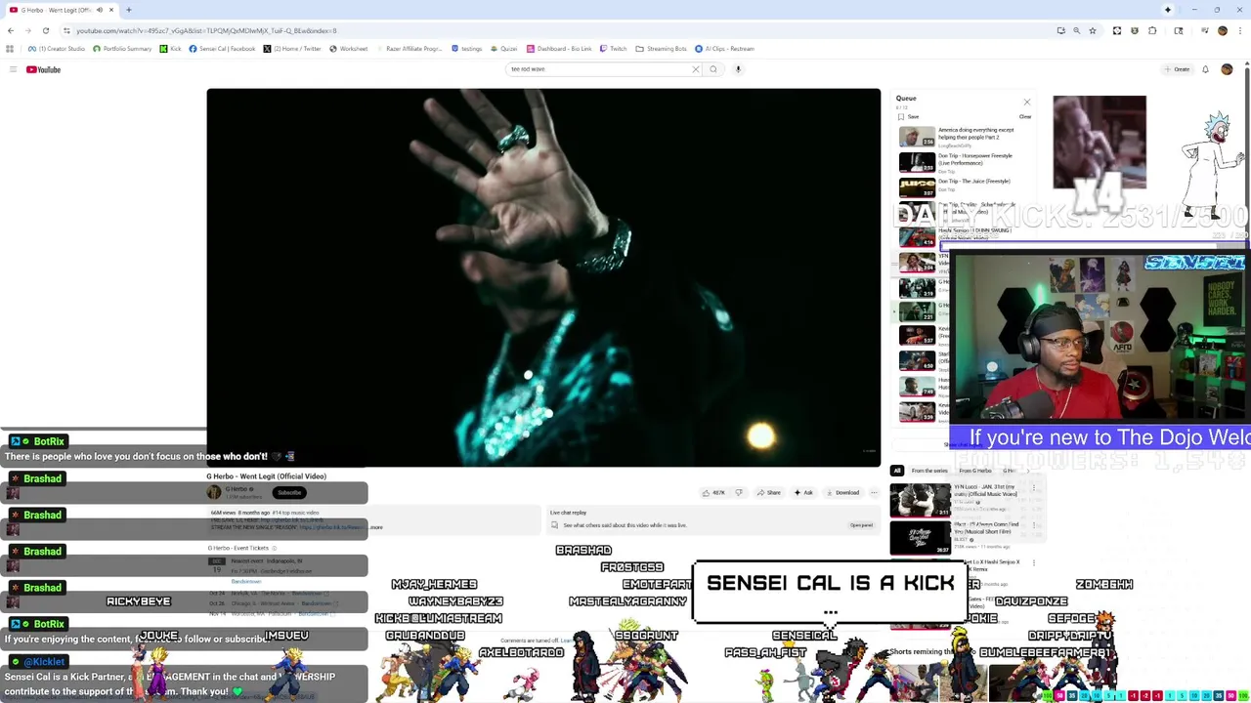Open options for YFN Lucci suggested video
This screenshot has height=703, width=1251.
coord(1034,487)
